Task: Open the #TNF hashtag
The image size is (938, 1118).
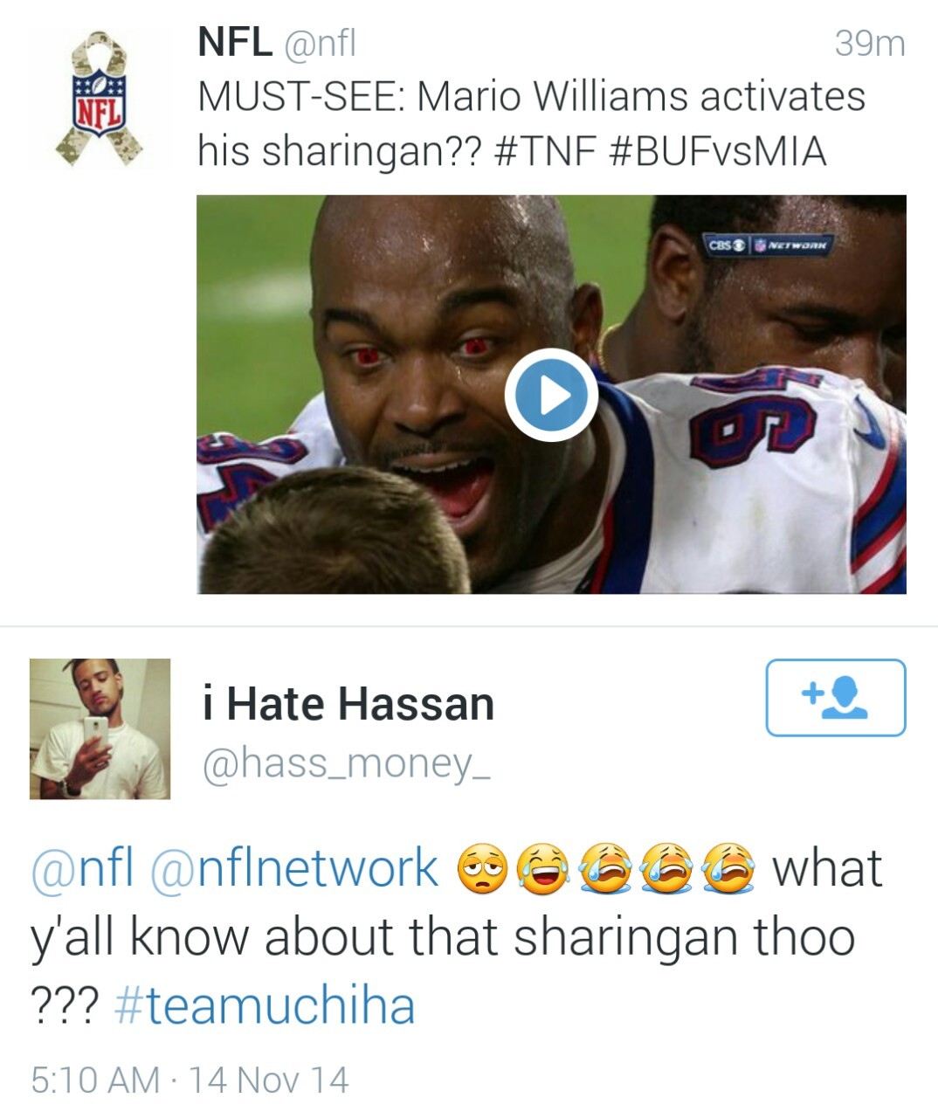Action: pyautogui.click(x=544, y=150)
